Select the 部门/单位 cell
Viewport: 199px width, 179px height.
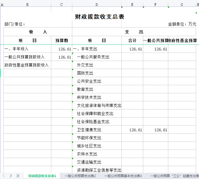[15, 24]
